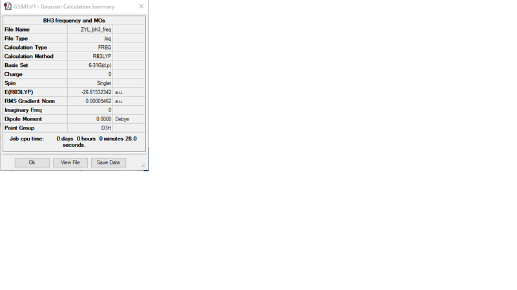Click the RMS Gradient Norm value cell
Screen dimensions: 517x290
(x=90, y=101)
